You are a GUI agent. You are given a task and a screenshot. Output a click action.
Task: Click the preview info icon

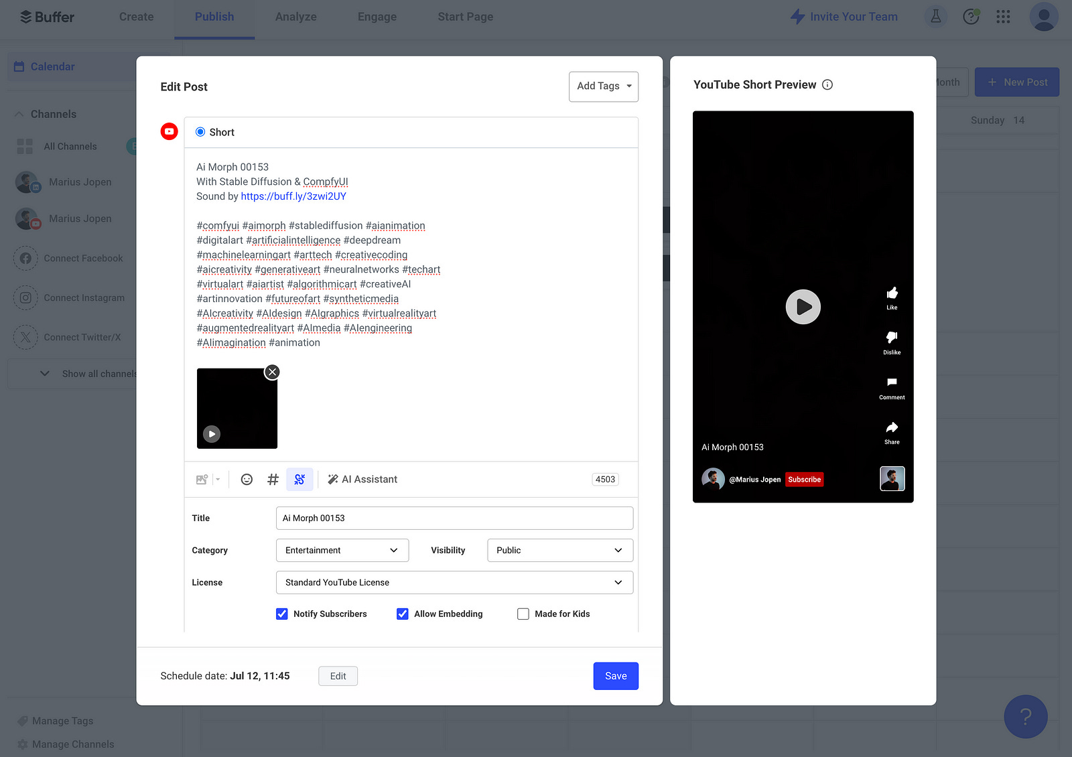click(827, 85)
